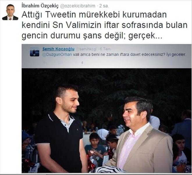The width and height of the screenshot is (192, 175).
Task: Open the İbrahim Özçekiç display name
Action: pyautogui.click(x=40, y=6)
